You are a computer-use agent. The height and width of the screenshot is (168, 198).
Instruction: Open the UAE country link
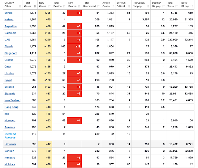(7, 40)
